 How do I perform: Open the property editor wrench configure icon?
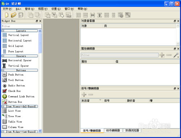click(x=176, y=55)
